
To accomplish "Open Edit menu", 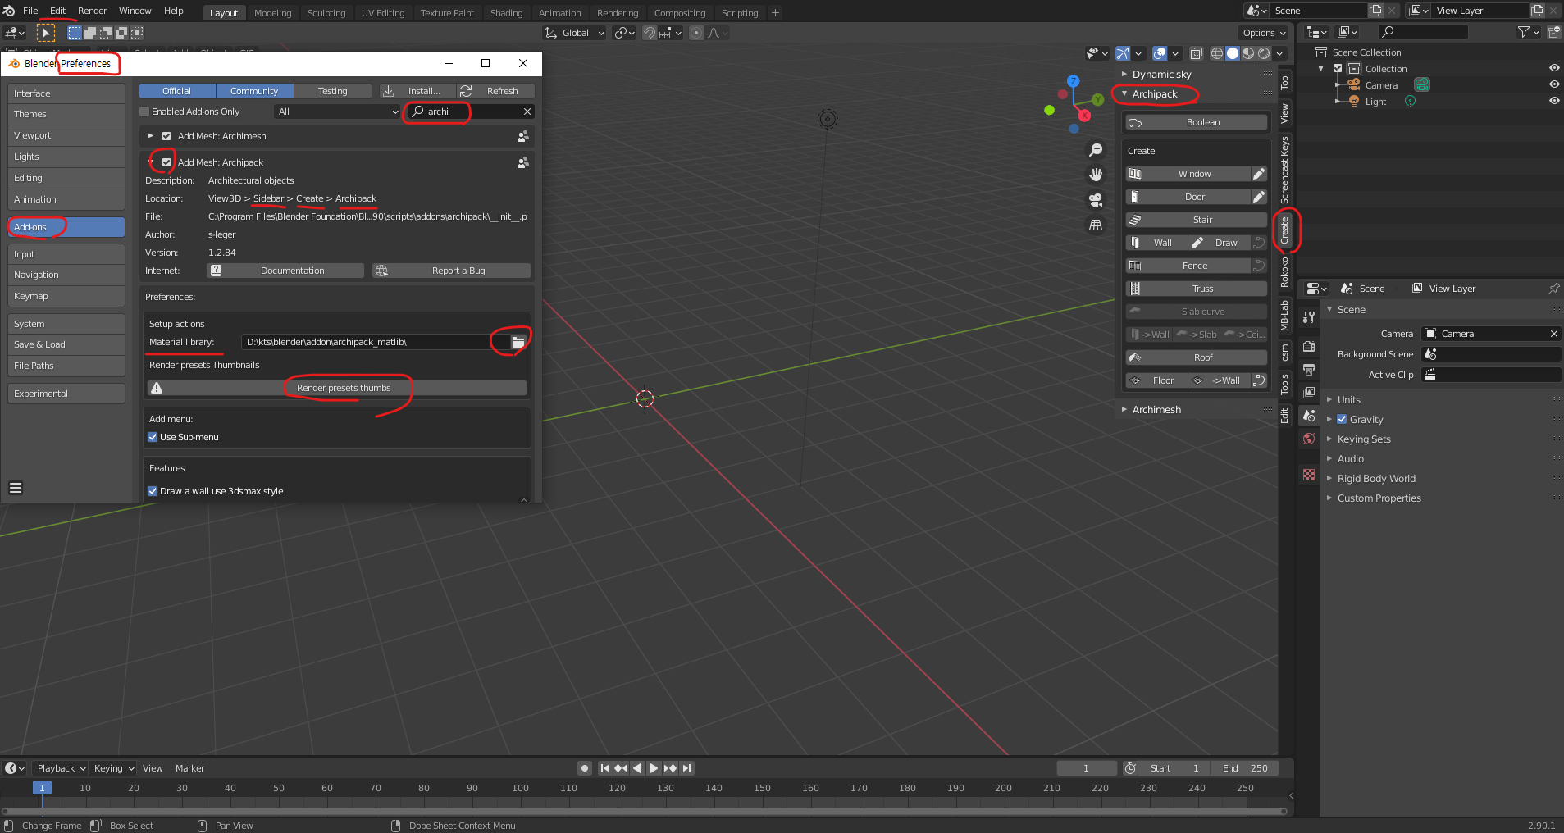I will [57, 11].
